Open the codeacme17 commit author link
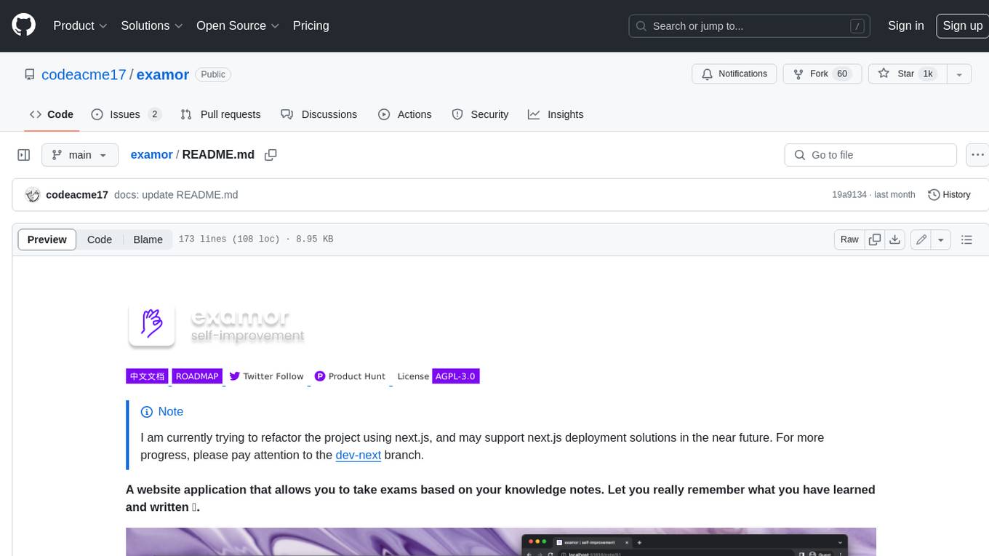989x556 pixels. [x=77, y=195]
